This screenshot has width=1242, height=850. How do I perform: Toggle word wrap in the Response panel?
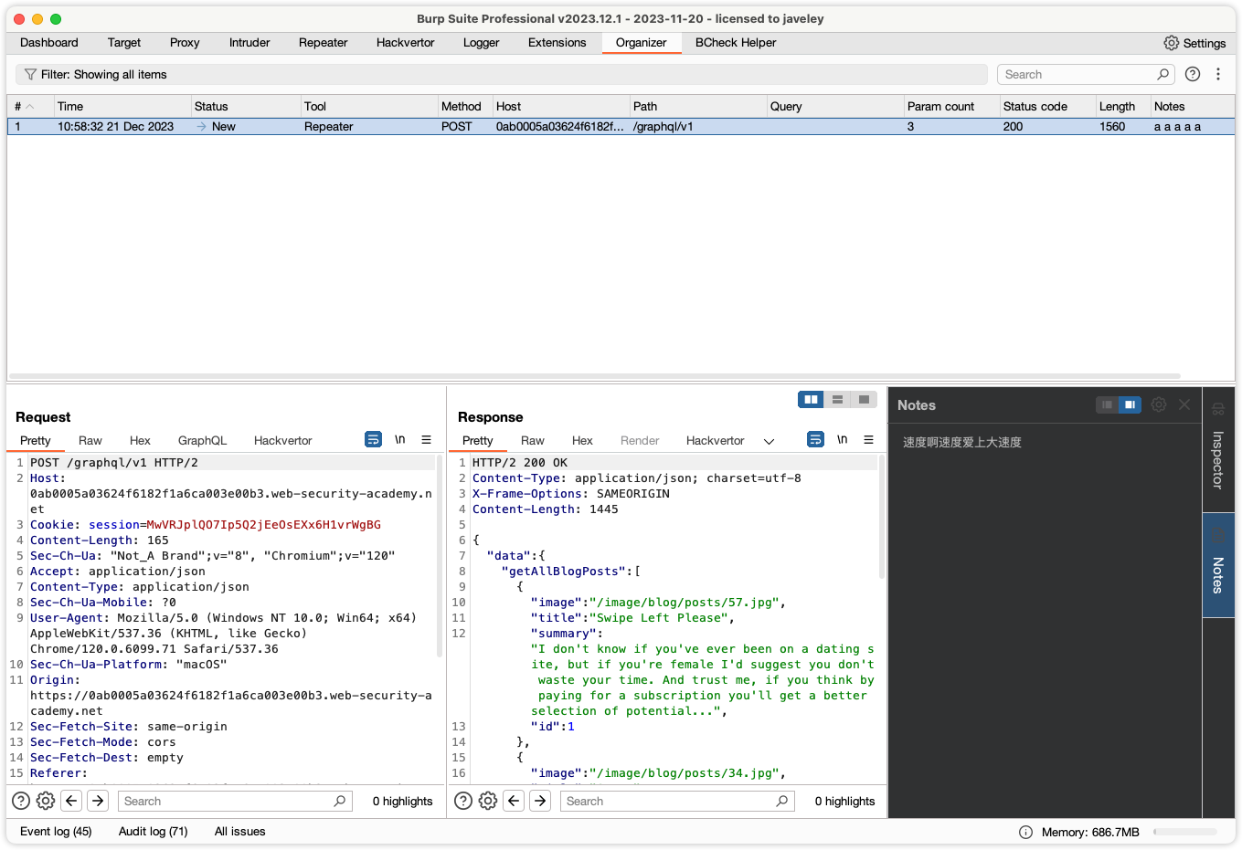point(815,439)
